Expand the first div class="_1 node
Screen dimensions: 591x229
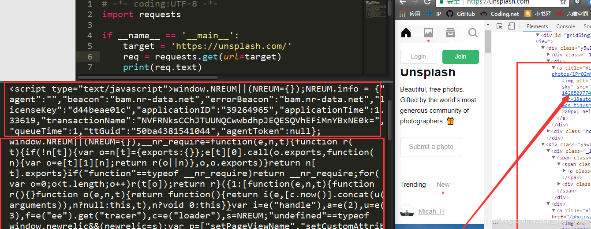549,55
